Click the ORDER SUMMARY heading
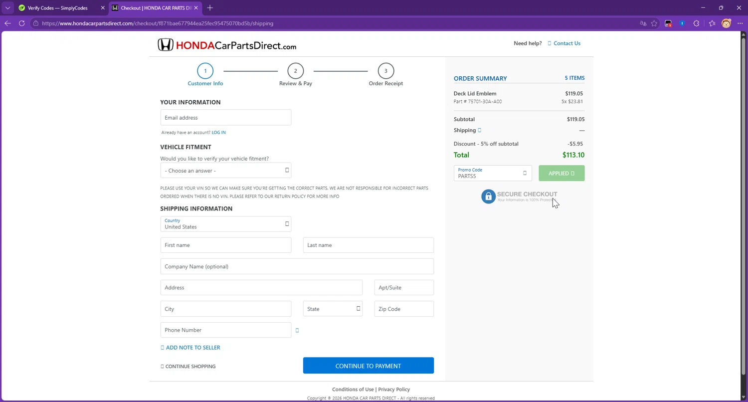 pyautogui.click(x=480, y=78)
